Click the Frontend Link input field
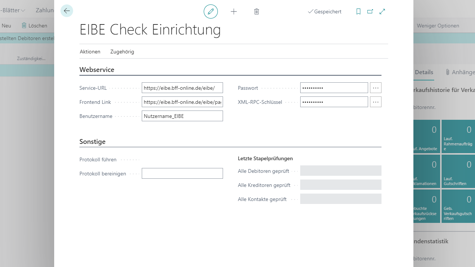This screenshot has width=475, height=267. tap(182, 102)
